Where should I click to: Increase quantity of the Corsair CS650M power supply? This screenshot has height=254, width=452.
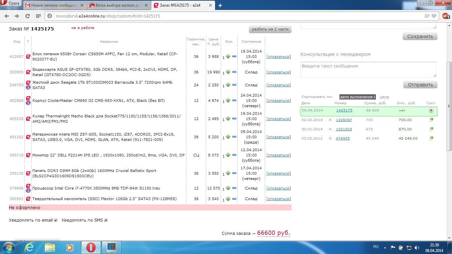228,57
